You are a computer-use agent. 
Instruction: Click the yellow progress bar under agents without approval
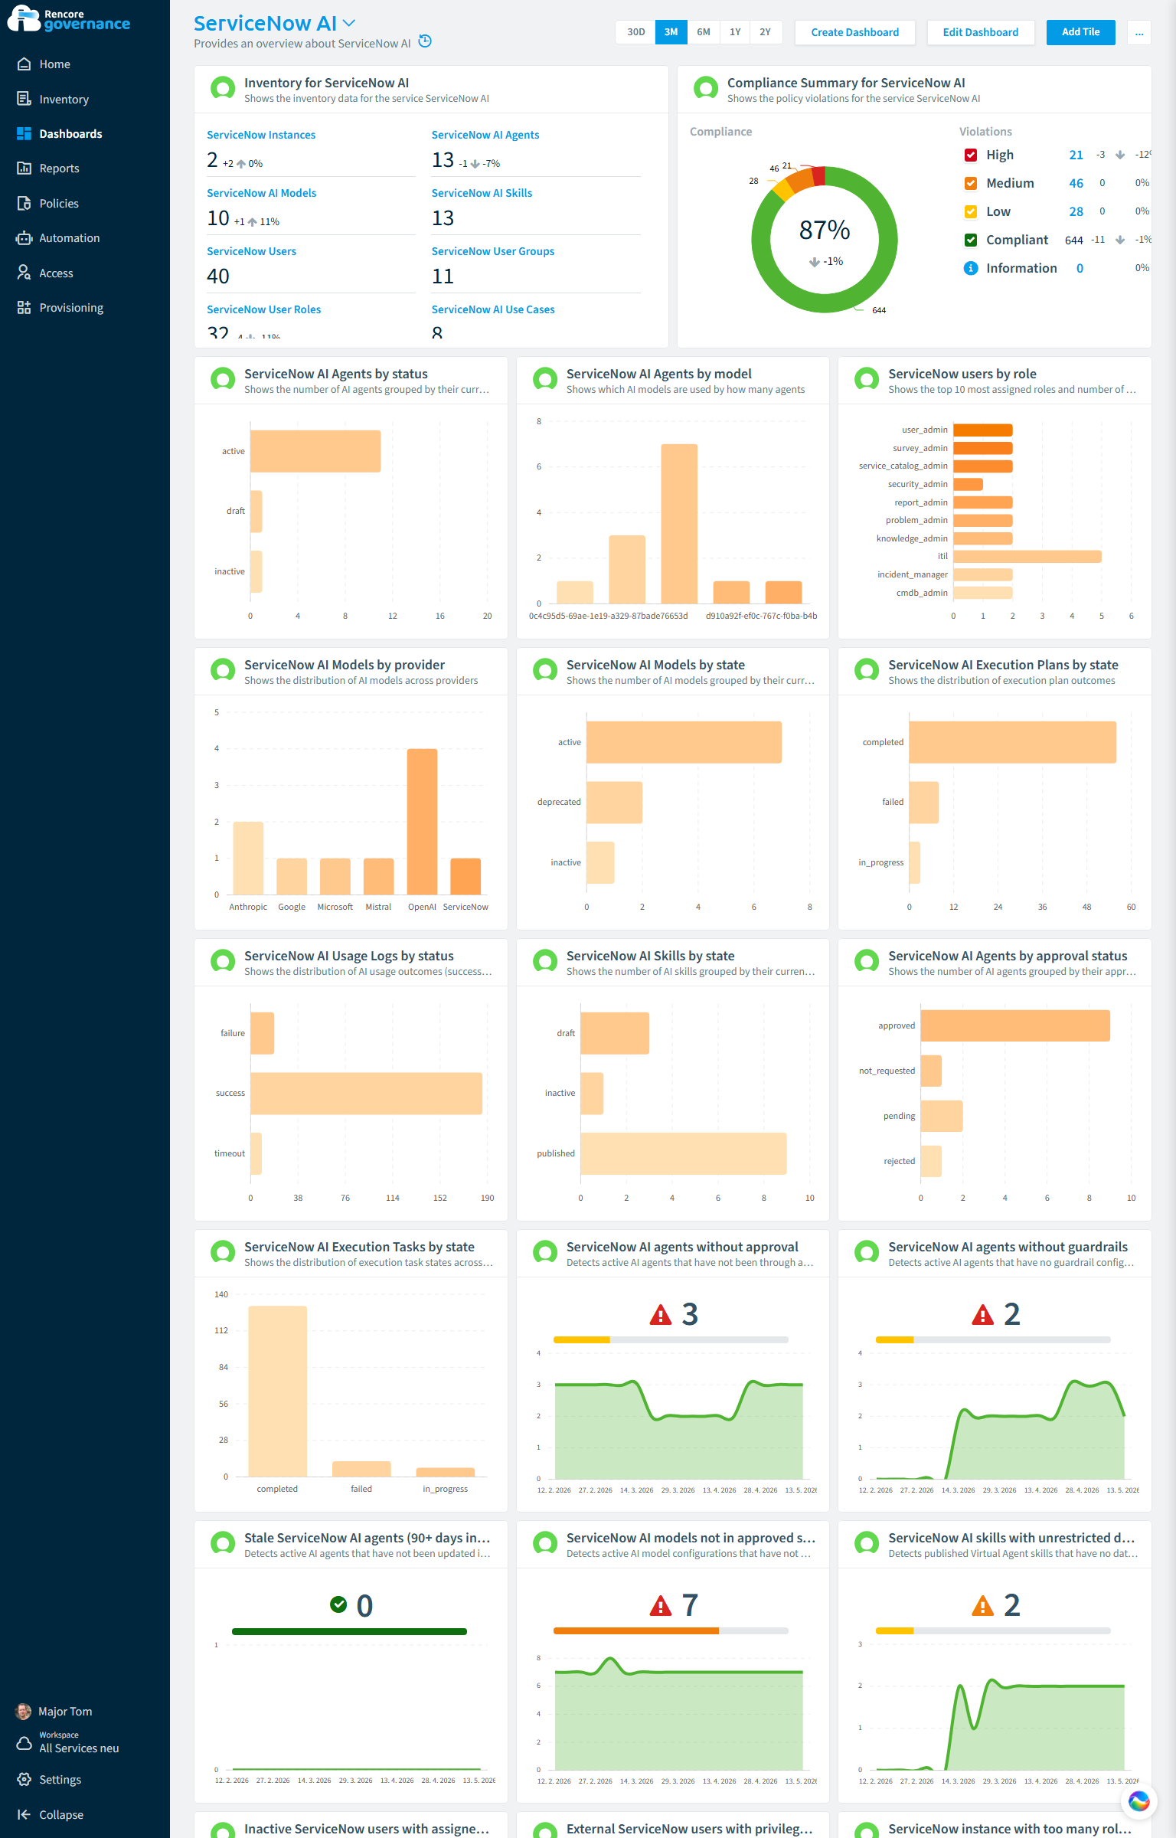pos(582,1339)
